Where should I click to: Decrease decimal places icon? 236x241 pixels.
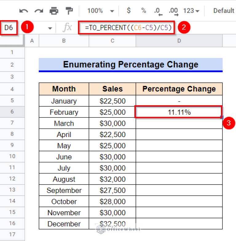point(158,11)
